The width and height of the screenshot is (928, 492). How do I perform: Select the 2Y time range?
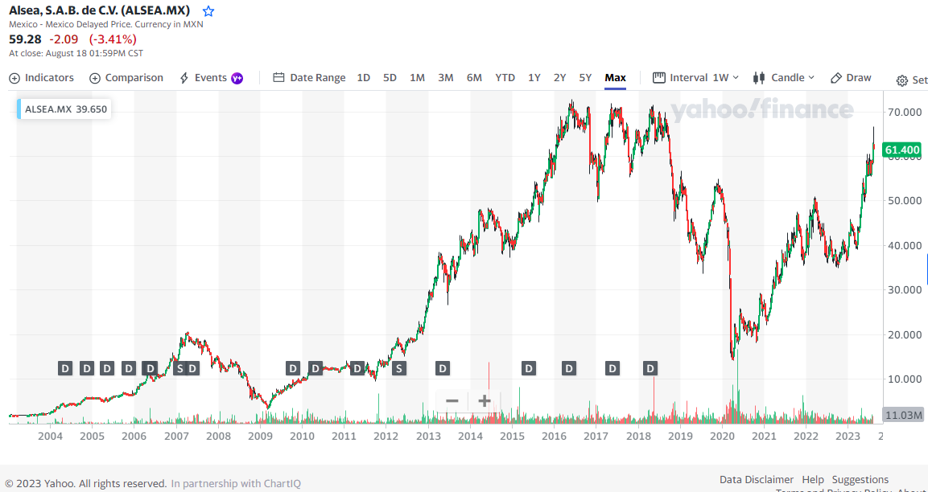pyautogui.click(x=560, y=77)
